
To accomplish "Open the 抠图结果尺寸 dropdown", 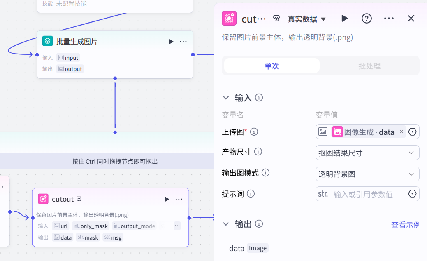I will tap(367, 153).
